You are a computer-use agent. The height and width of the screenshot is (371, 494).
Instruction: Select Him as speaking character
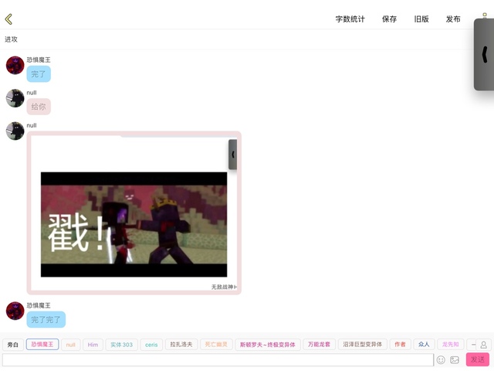pyautogui.click(x=92, y=345)
